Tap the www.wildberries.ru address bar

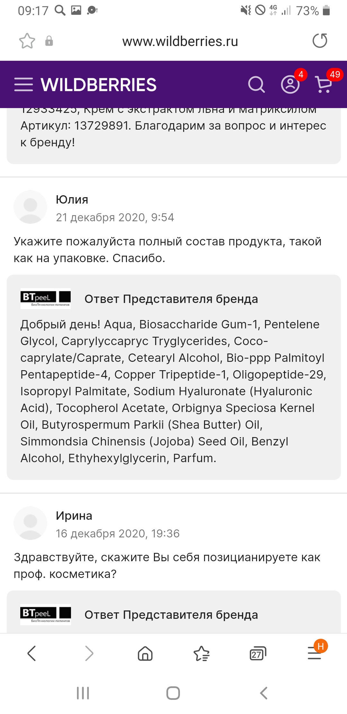coord(180,41)
